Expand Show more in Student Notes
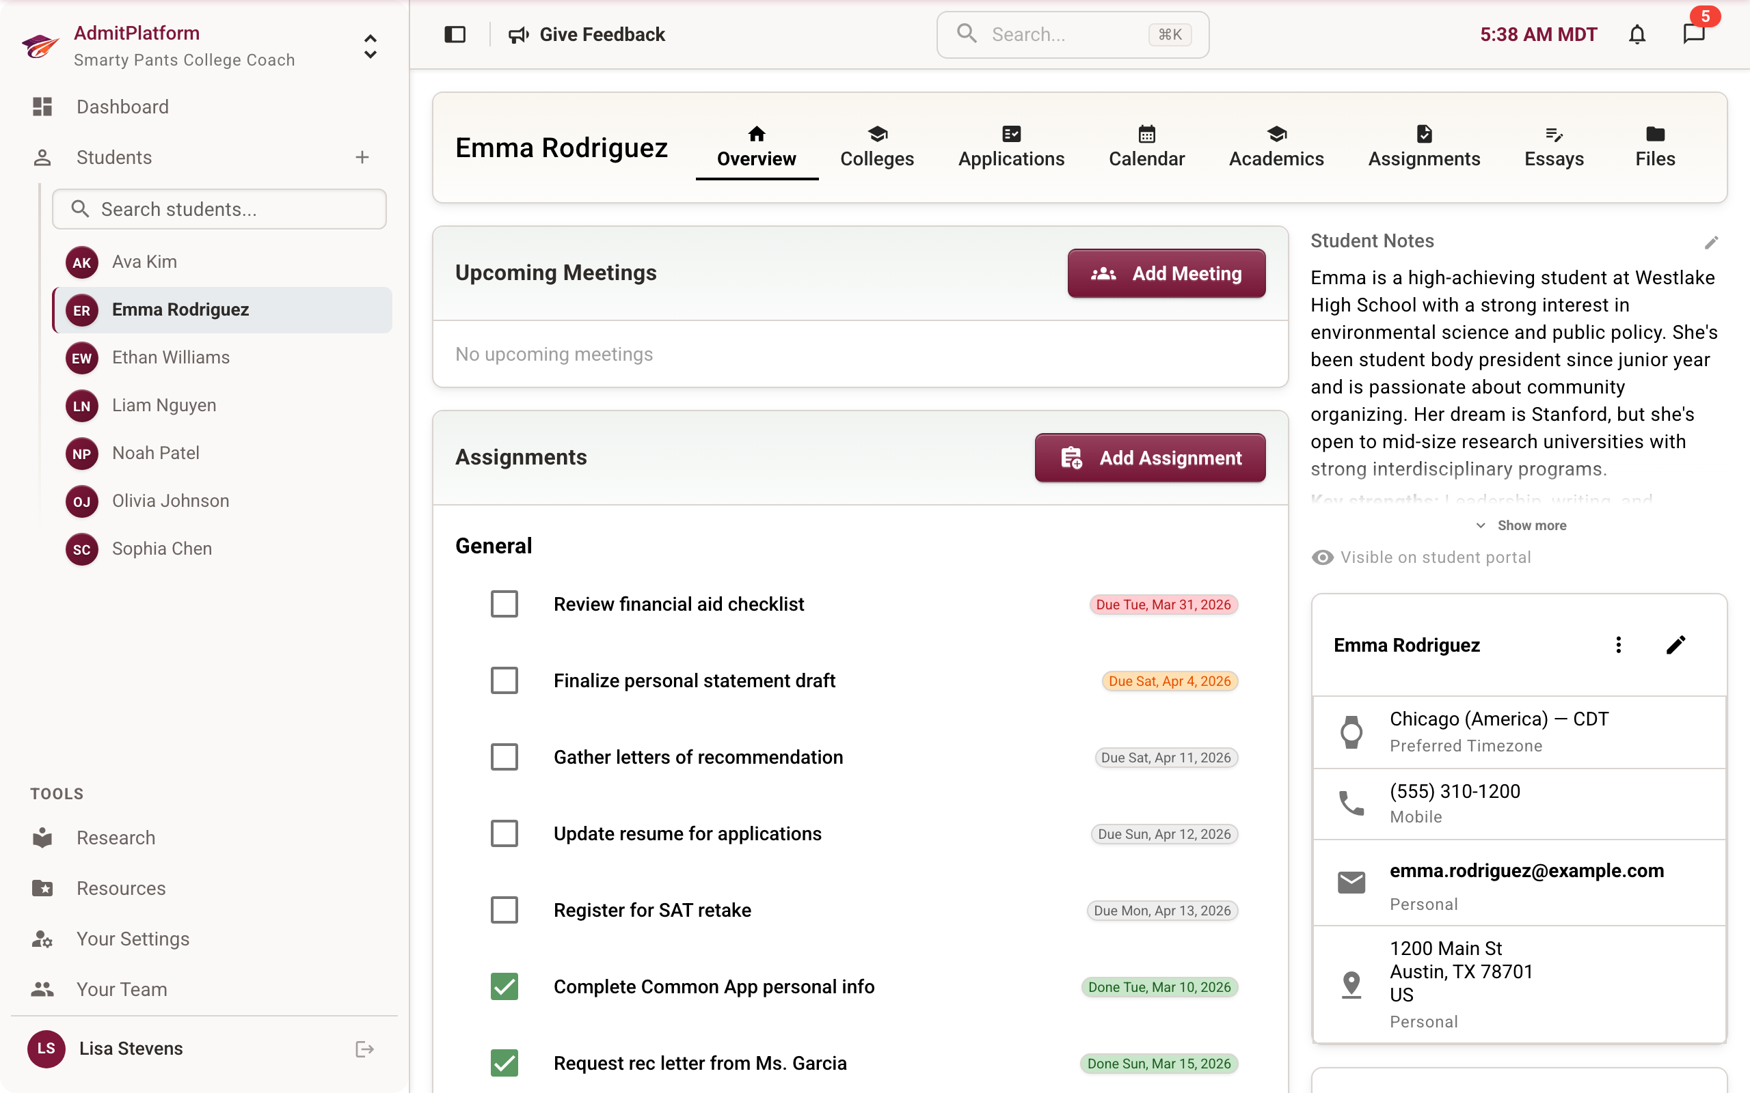This screenshot has width=1750, height=1093. pyautogui.click(x=1522, y=525)
